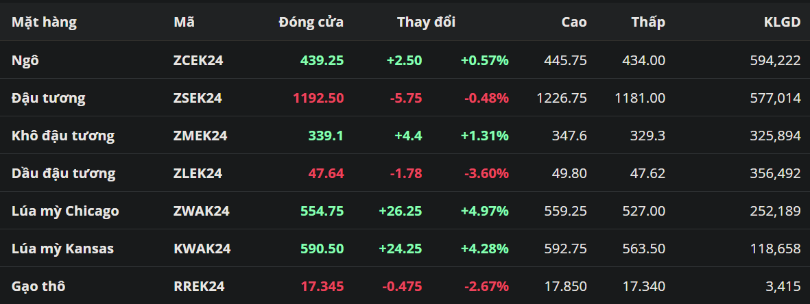Image resolution: width=810 pixels, height=304 pixels.
Task: Click the Đóng cửa column header
Action: [x=311, y=22]
